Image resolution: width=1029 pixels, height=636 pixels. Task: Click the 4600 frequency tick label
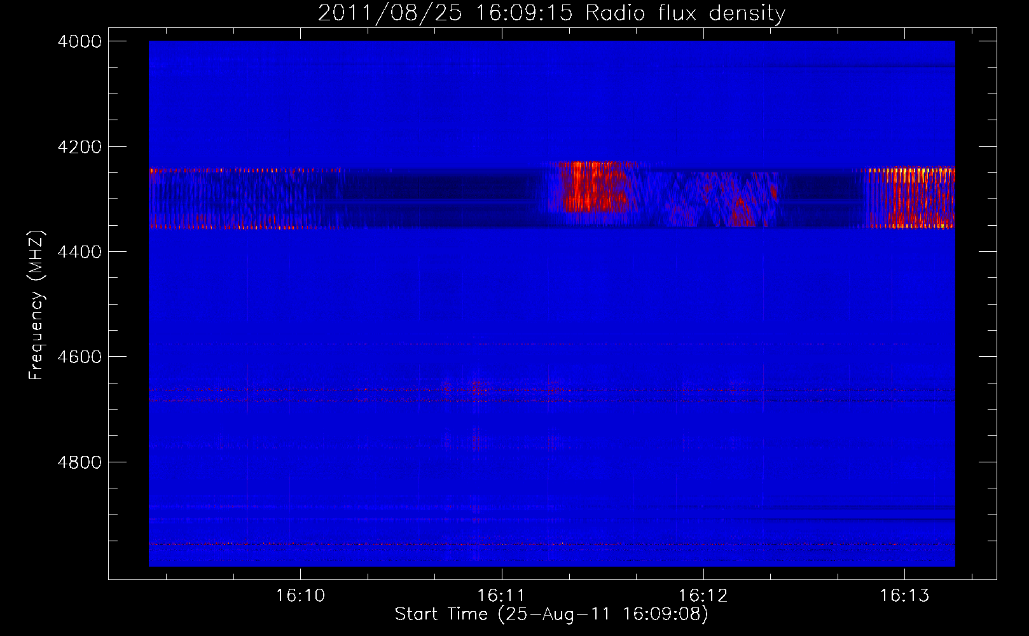[79, 357]
